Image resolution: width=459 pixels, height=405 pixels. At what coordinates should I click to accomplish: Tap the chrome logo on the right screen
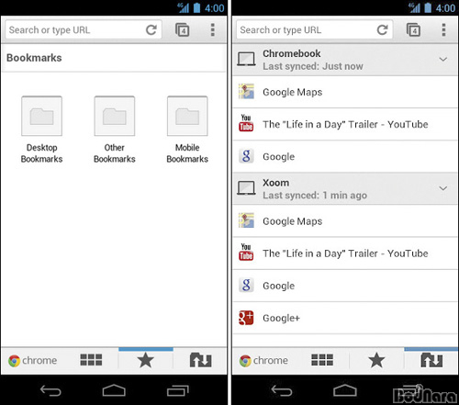263,361
